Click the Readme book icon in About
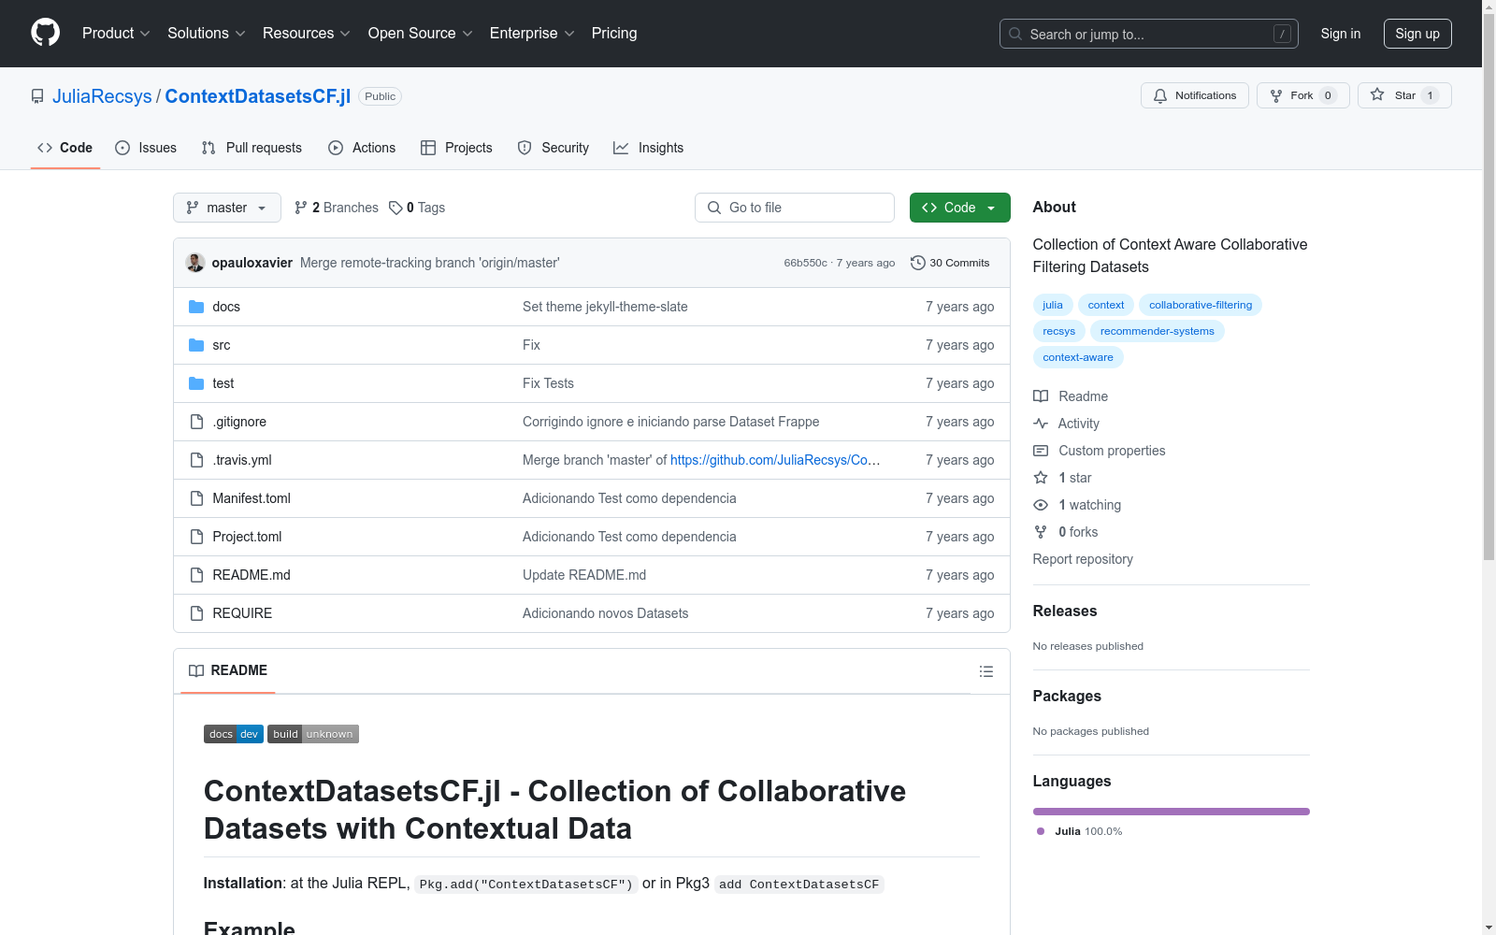 coord(1041,396)
